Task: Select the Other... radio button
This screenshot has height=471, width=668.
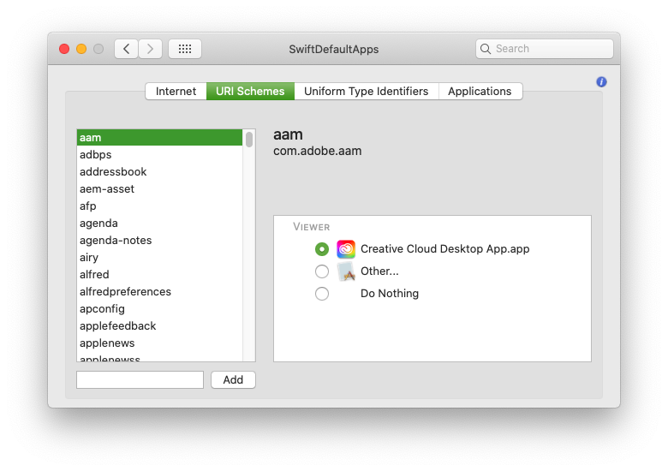Action: pos(322,271)
